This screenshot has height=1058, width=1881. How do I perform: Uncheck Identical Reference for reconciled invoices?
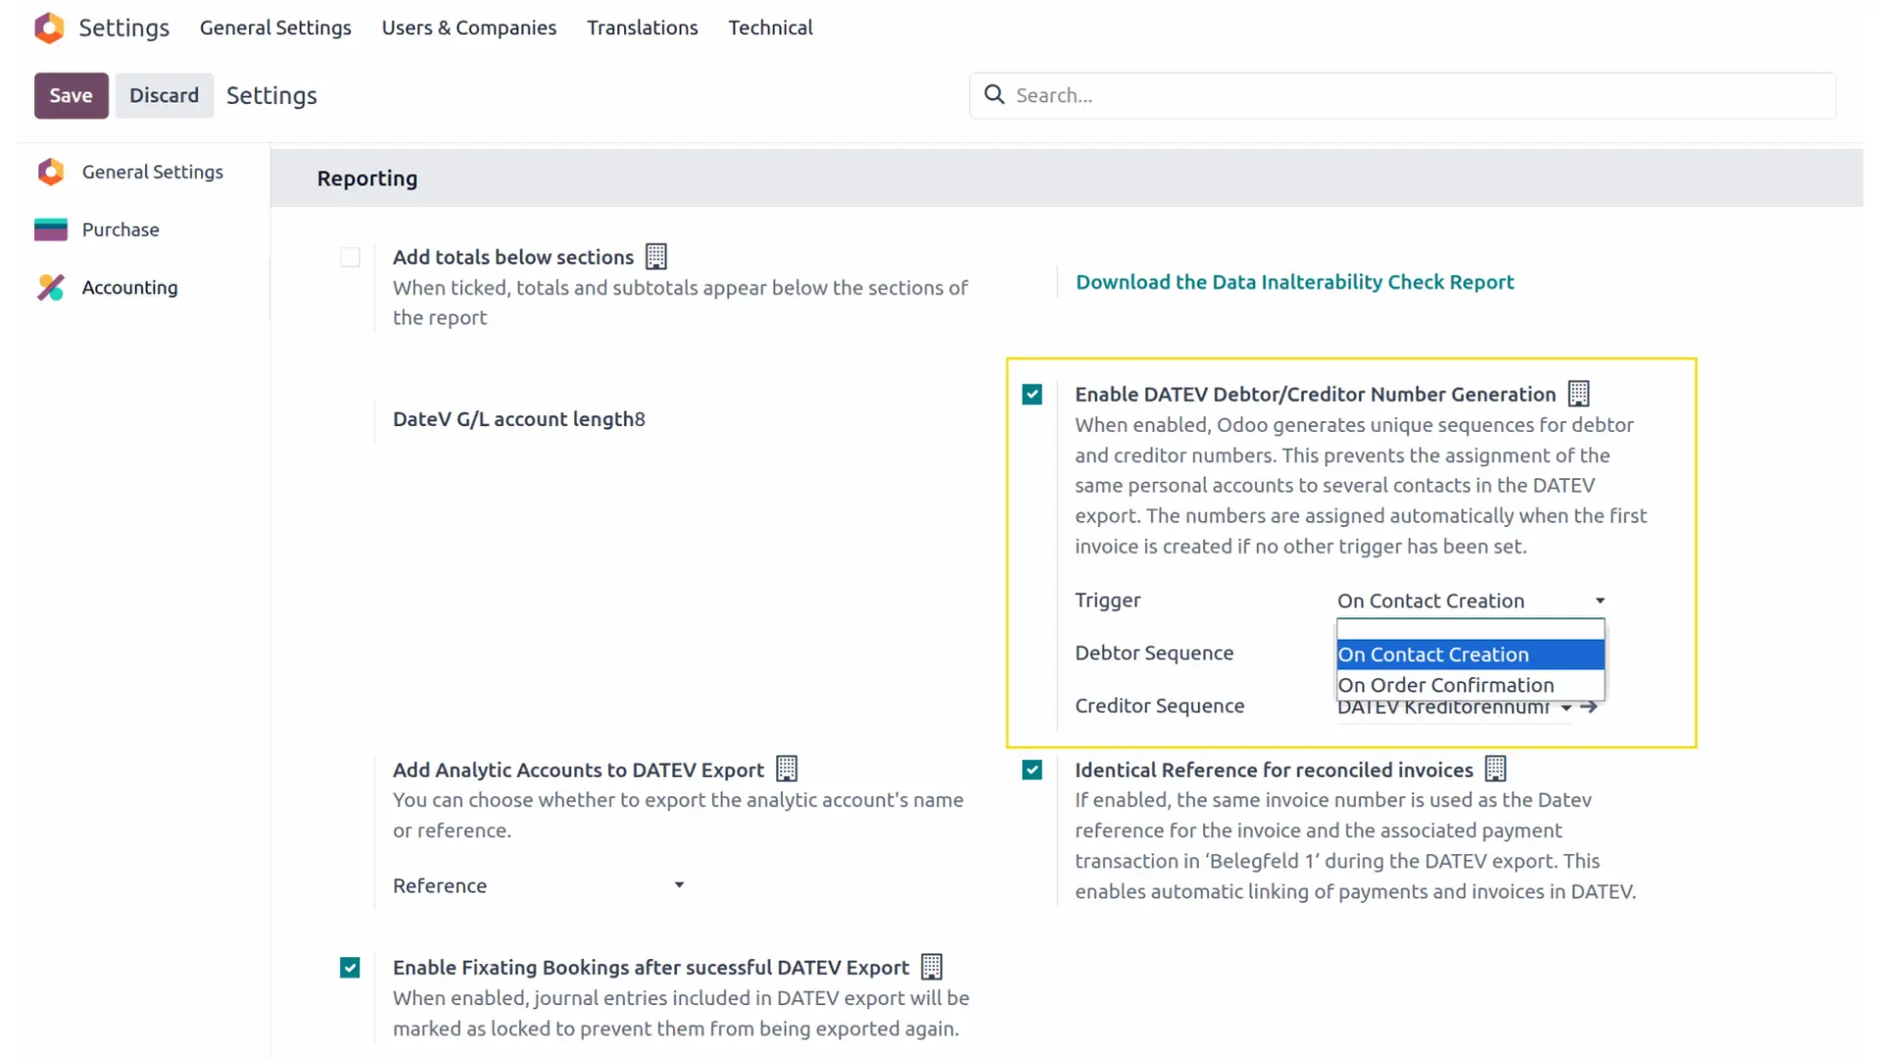[1033, 770]
